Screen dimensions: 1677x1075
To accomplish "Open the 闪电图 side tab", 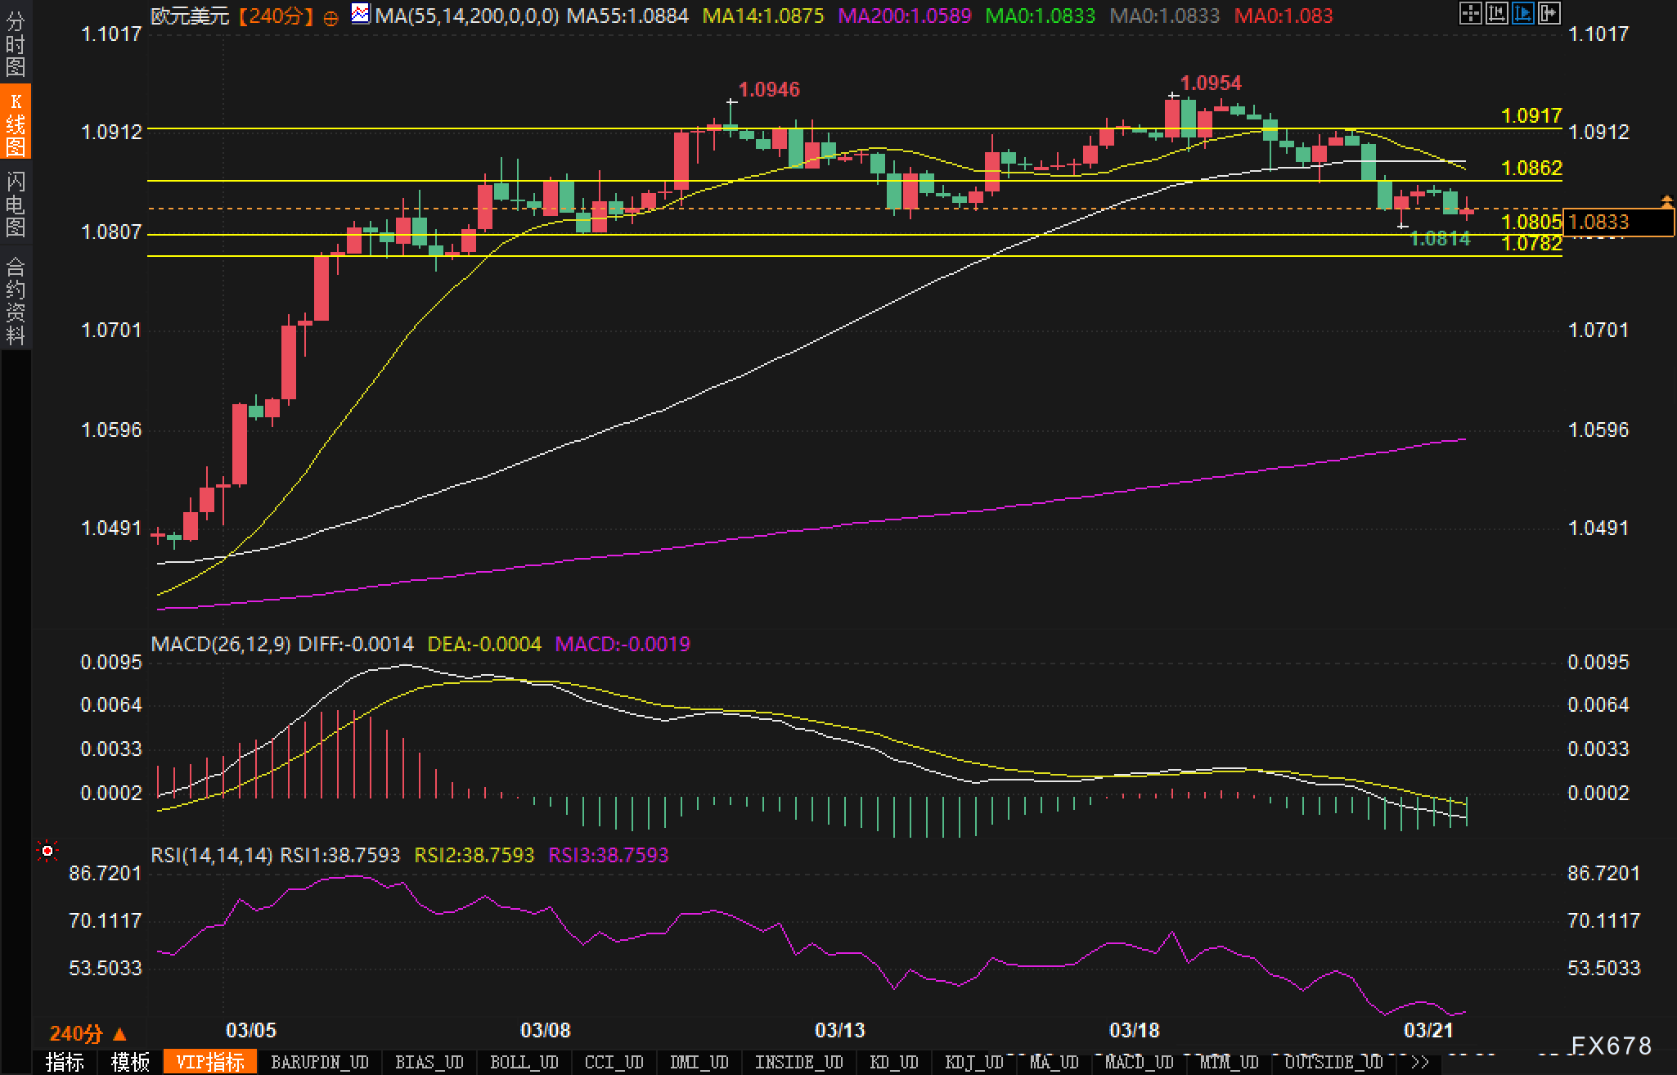I will point(16,203).
